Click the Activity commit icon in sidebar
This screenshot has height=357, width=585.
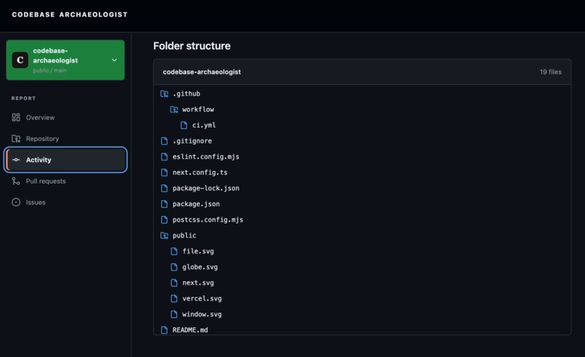16,160
